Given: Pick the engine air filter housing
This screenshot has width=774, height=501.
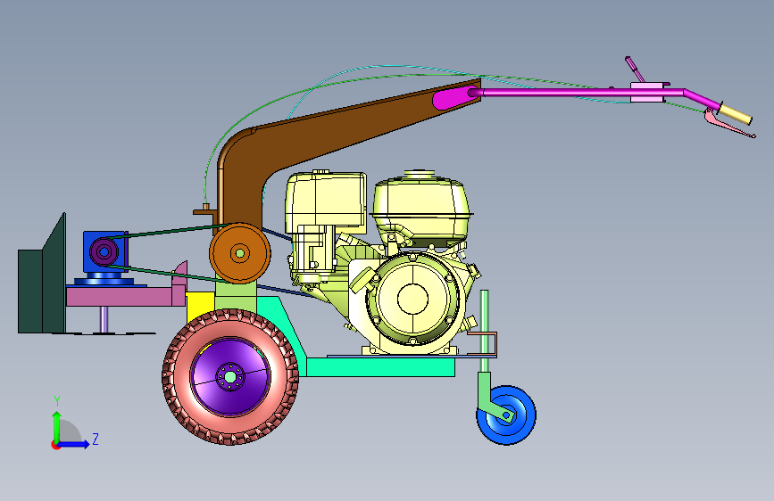Looking at the screenshot, I should point(326,202).
